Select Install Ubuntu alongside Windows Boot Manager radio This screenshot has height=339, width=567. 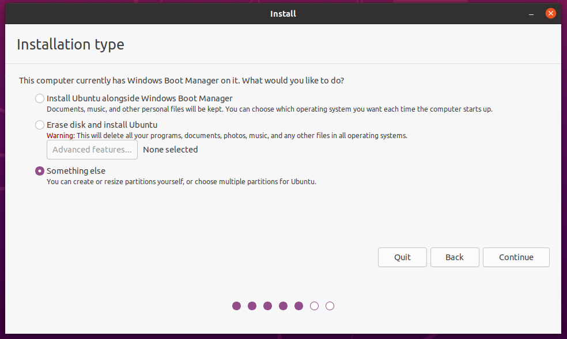(40, 98)
